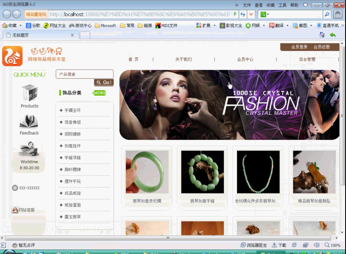The height and width of the screenshot is (254, 346).
Task: Click the 截图 screenshot tool
Action: click(x=300, y=26)
